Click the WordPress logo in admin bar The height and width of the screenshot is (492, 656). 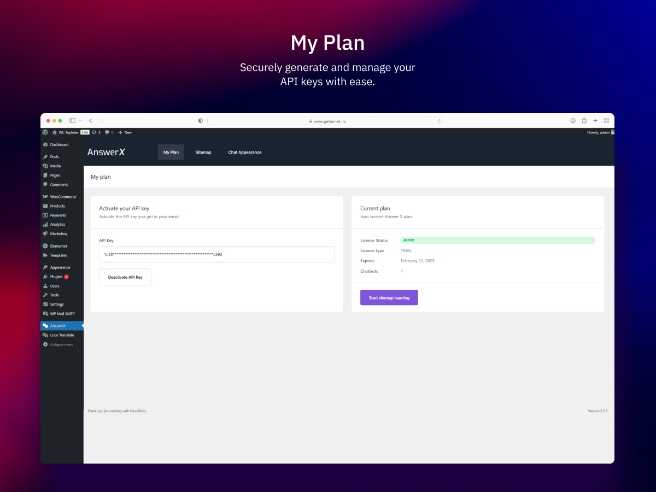point(45,132)
